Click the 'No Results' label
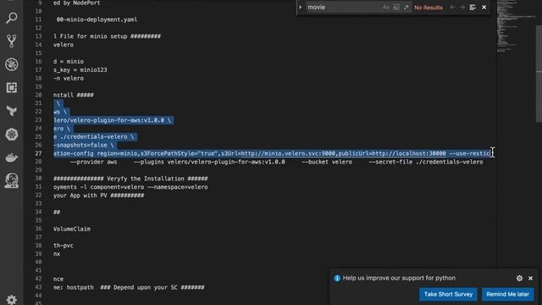The height and width of the screenshot is (305, 542). (x=429, y=8)
